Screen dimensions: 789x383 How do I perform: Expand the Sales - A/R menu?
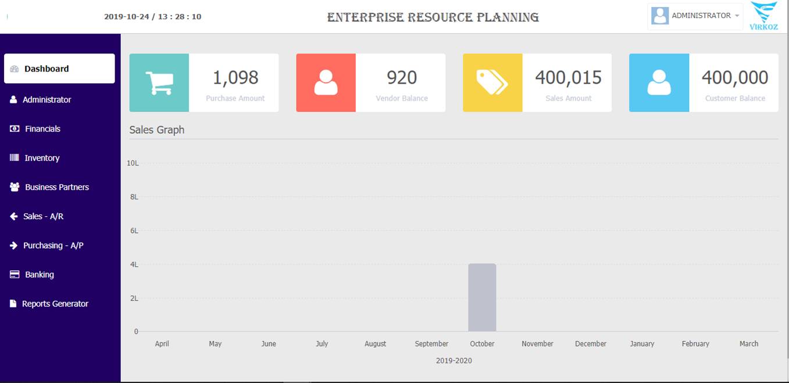click(x=43, y=216)
